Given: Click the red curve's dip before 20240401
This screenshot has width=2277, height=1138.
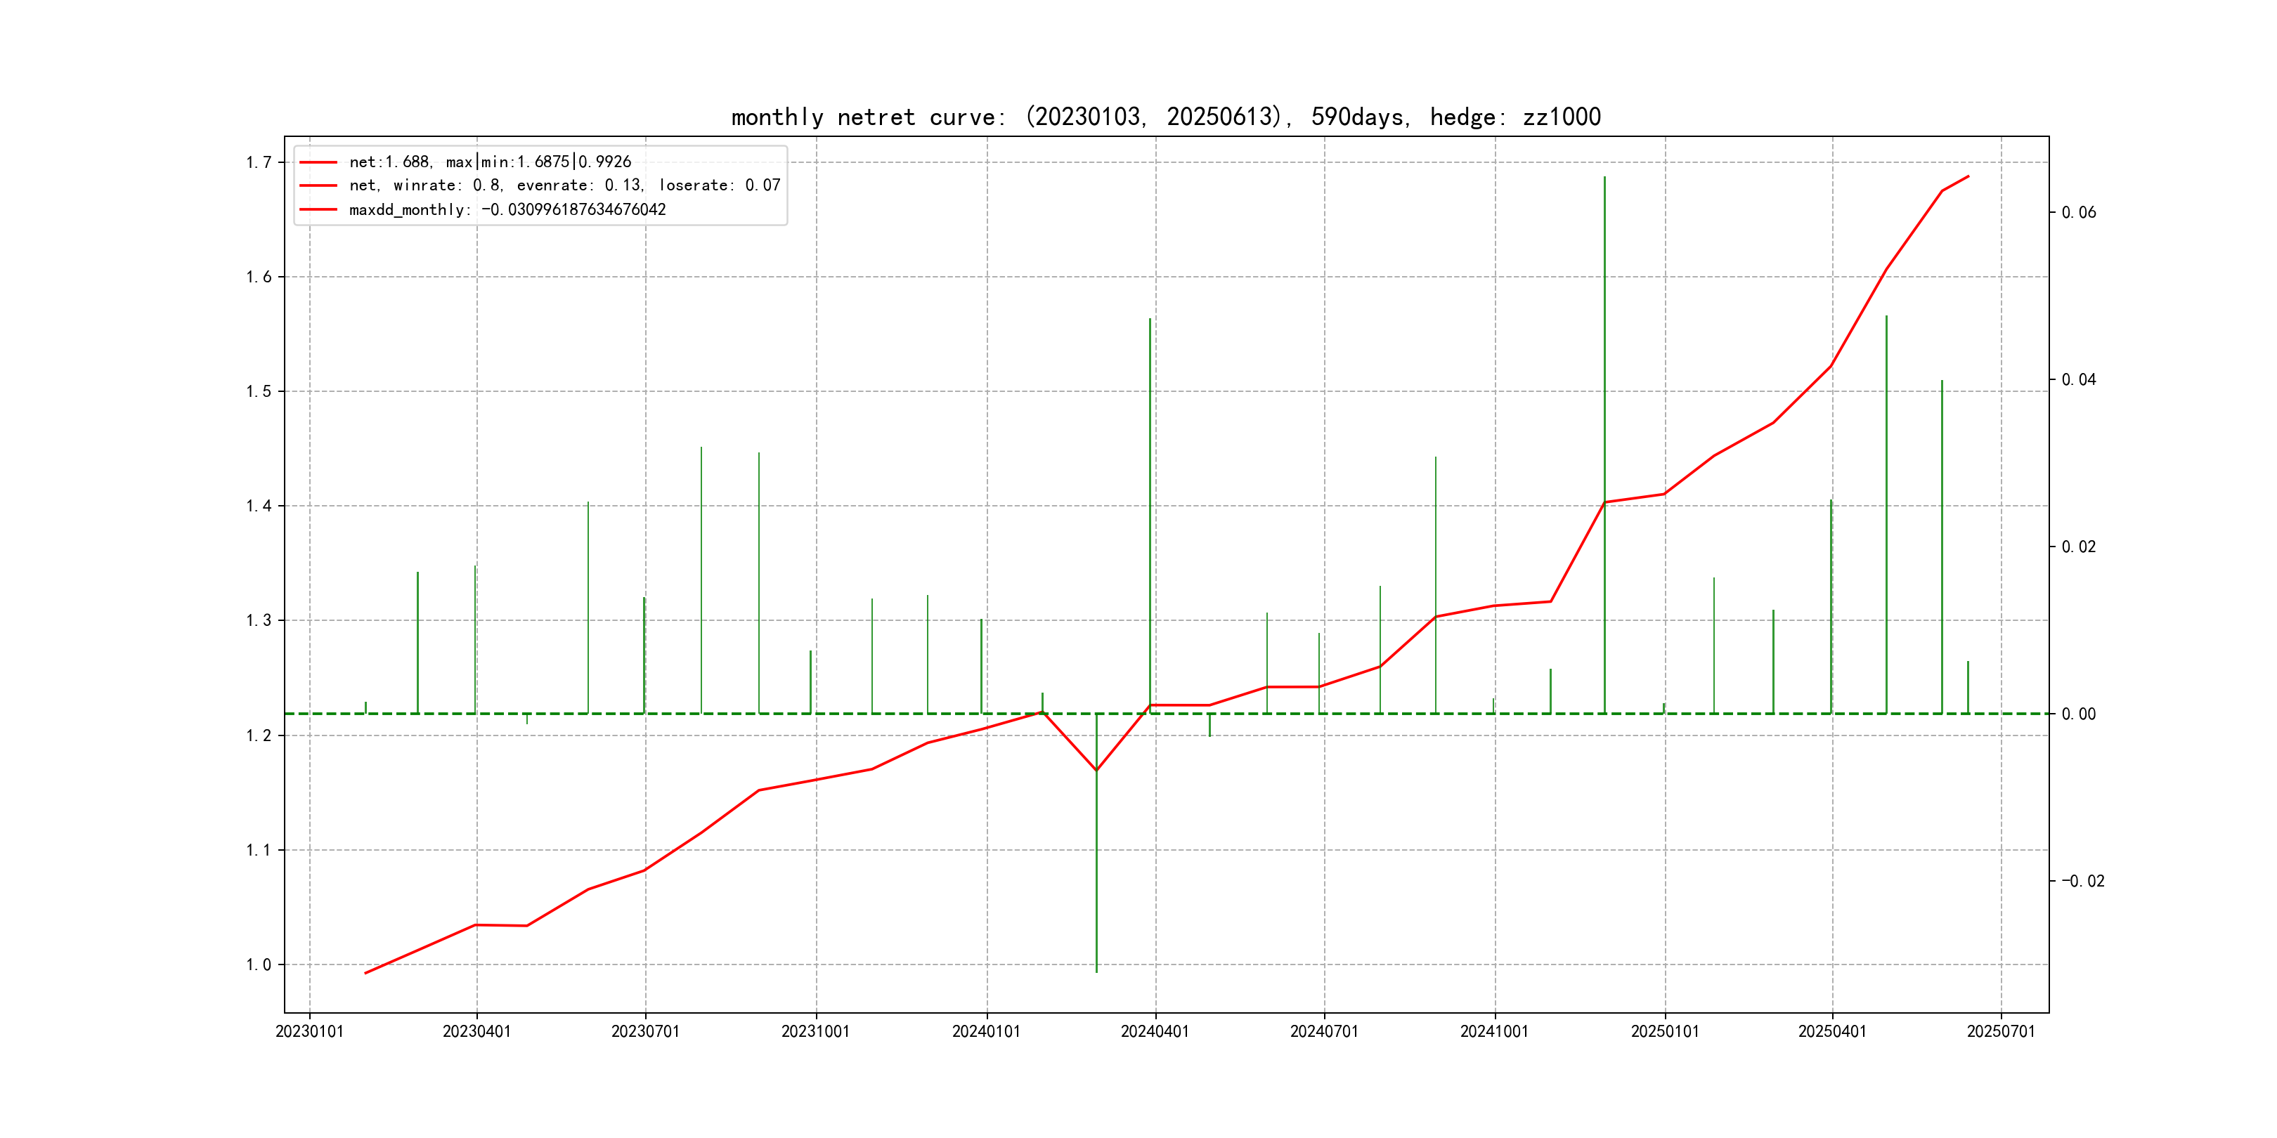Looking at the screenshot, I should click(1097, 771).
